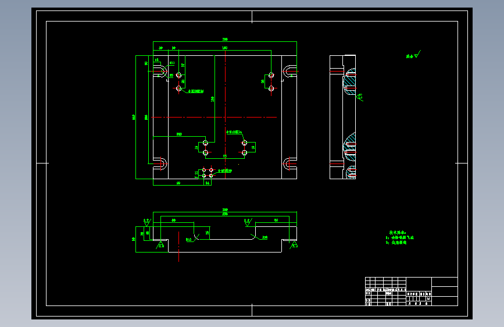
Task: Click the roughness symbol beside the side view
Action: coord(360,97)
